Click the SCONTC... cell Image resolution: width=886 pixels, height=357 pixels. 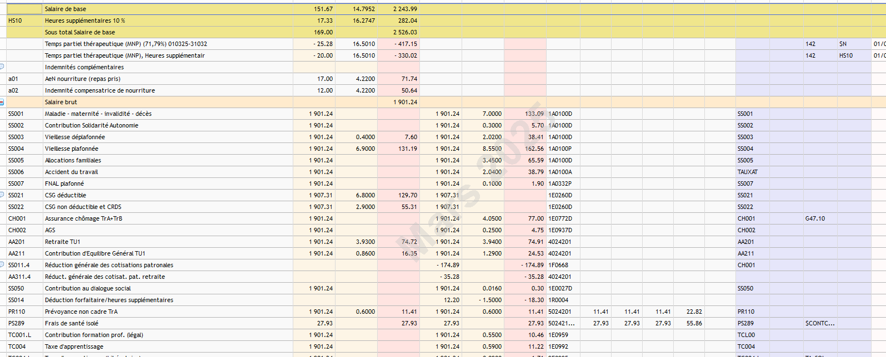[820, 323]
